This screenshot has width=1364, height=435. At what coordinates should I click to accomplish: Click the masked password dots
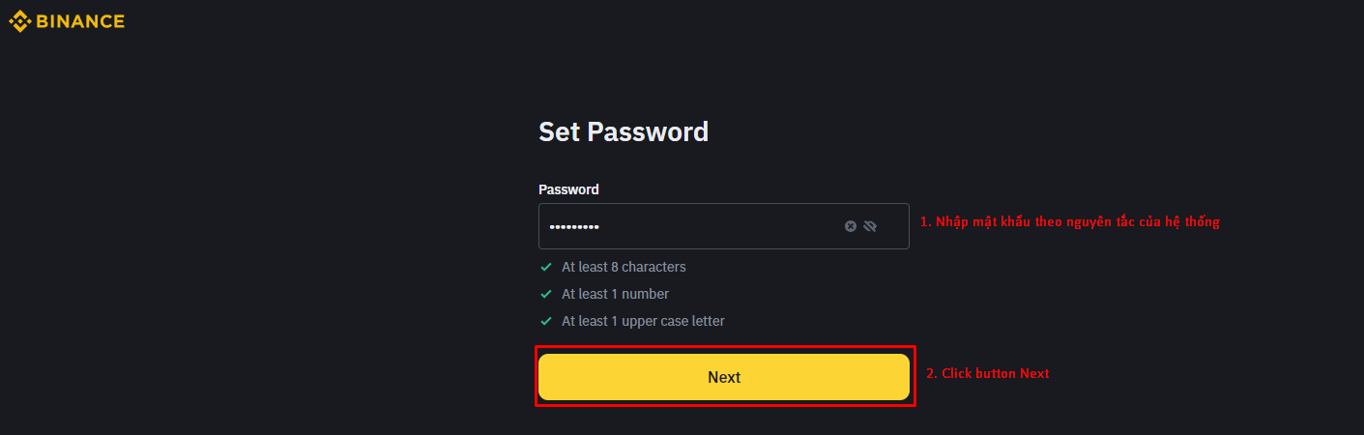574,227
